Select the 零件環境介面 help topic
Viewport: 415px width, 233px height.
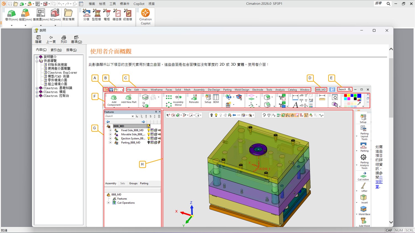point(57,80)
